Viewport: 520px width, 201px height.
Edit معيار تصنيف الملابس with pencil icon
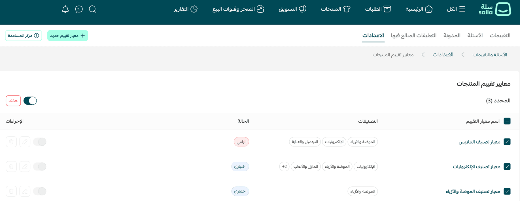(x=25, y=142)
